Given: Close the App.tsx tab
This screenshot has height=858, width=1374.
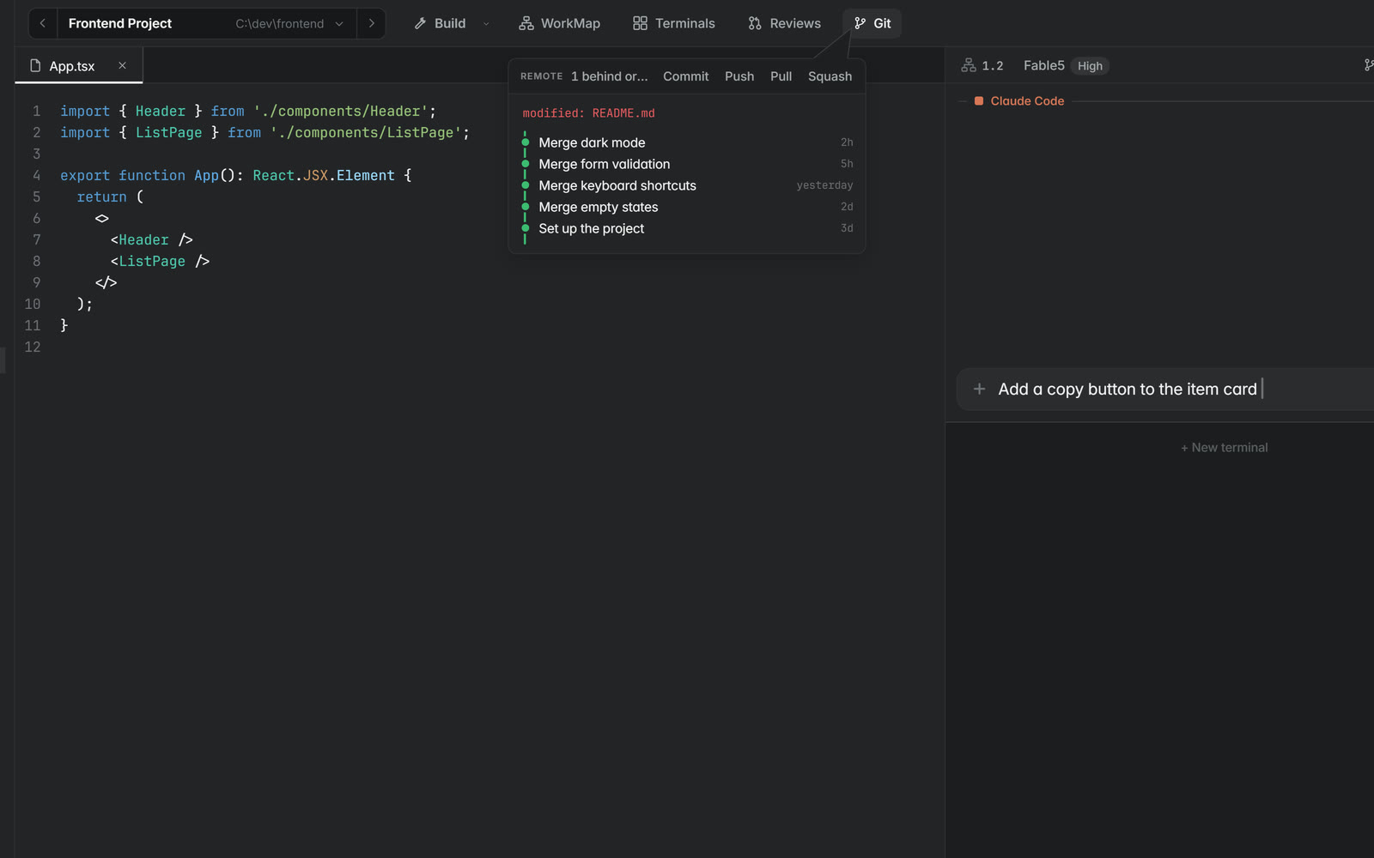Looking at the screenshot, I should [122, 65].
